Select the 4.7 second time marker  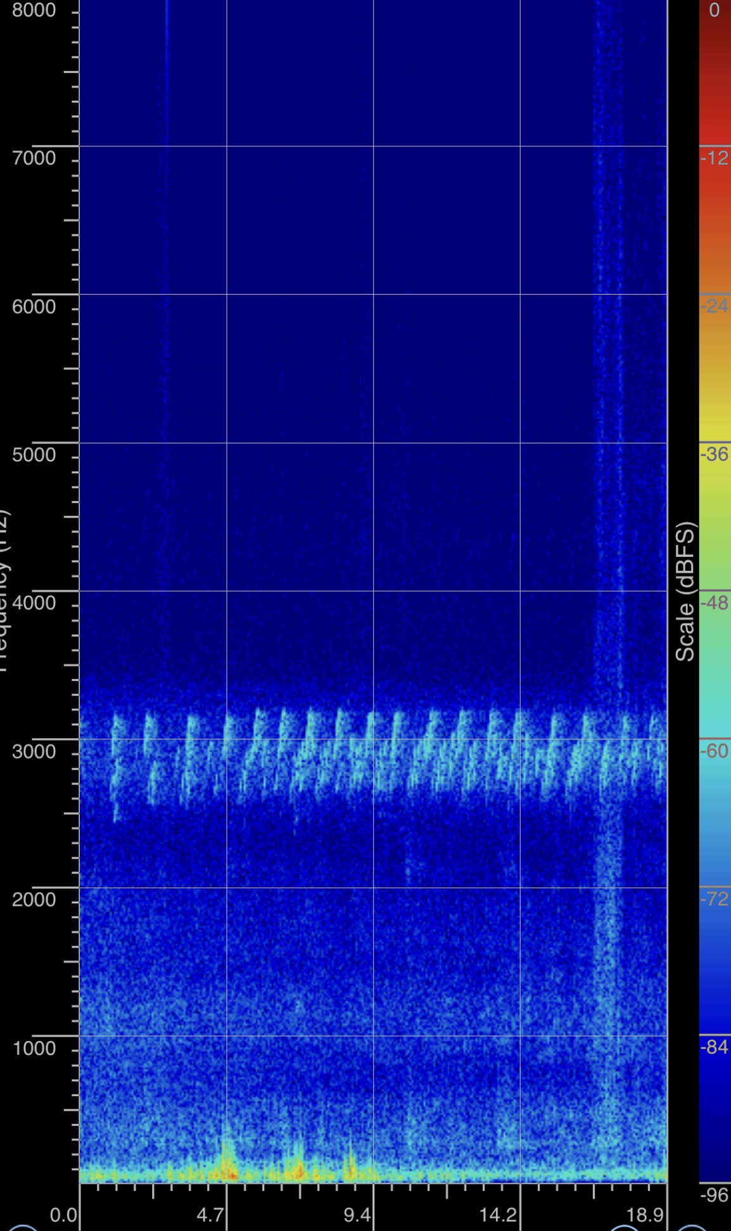pos(210,1215)
